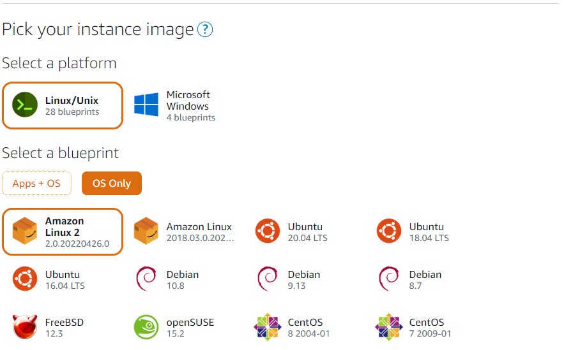
Task: Pick the Amazon Linux 2 box icon
Action: tap(25, 231)
